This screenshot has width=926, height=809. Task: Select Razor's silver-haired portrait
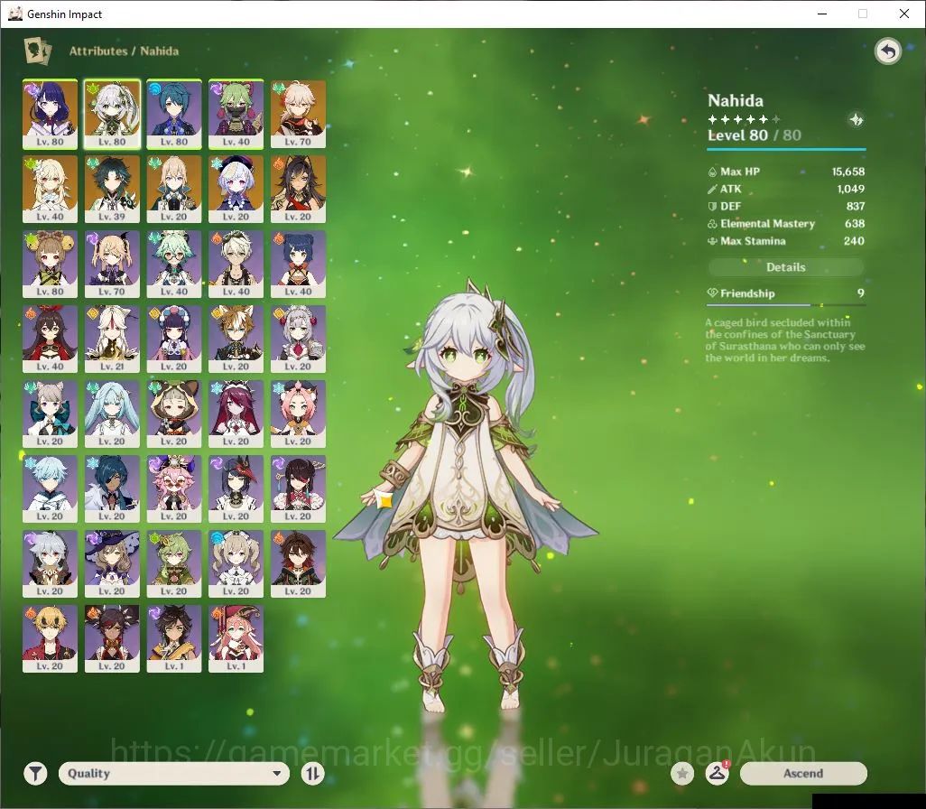[x=51, y=564]
